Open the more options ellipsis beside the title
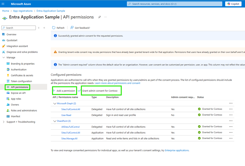The height and width of the screenshot is (166, 245). (106, 17)
